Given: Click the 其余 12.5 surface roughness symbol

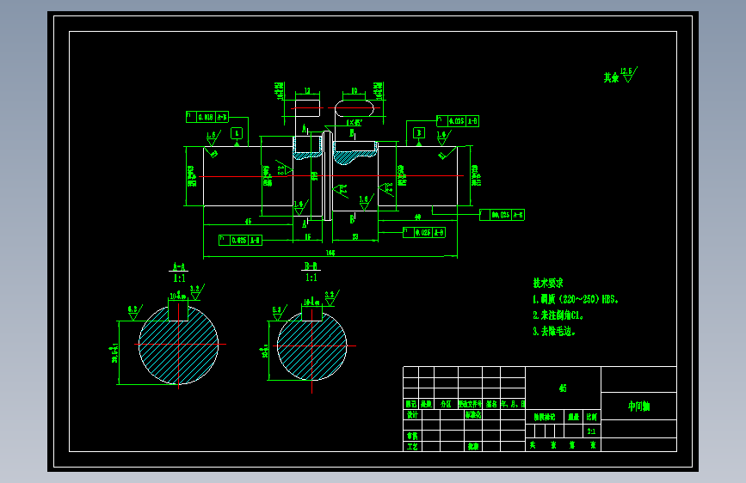Looking at the screenshot, I should pos(621,75).
